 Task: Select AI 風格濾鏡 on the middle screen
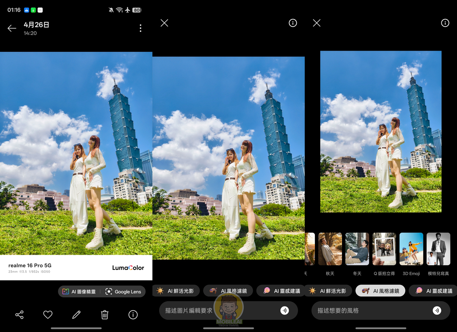click(x=228, y=291)
